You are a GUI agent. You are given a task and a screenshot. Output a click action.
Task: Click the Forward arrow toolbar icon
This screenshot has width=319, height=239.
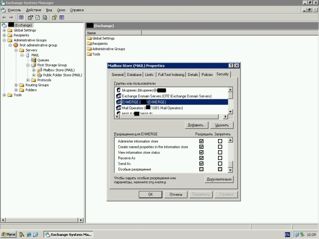[11, 18]
